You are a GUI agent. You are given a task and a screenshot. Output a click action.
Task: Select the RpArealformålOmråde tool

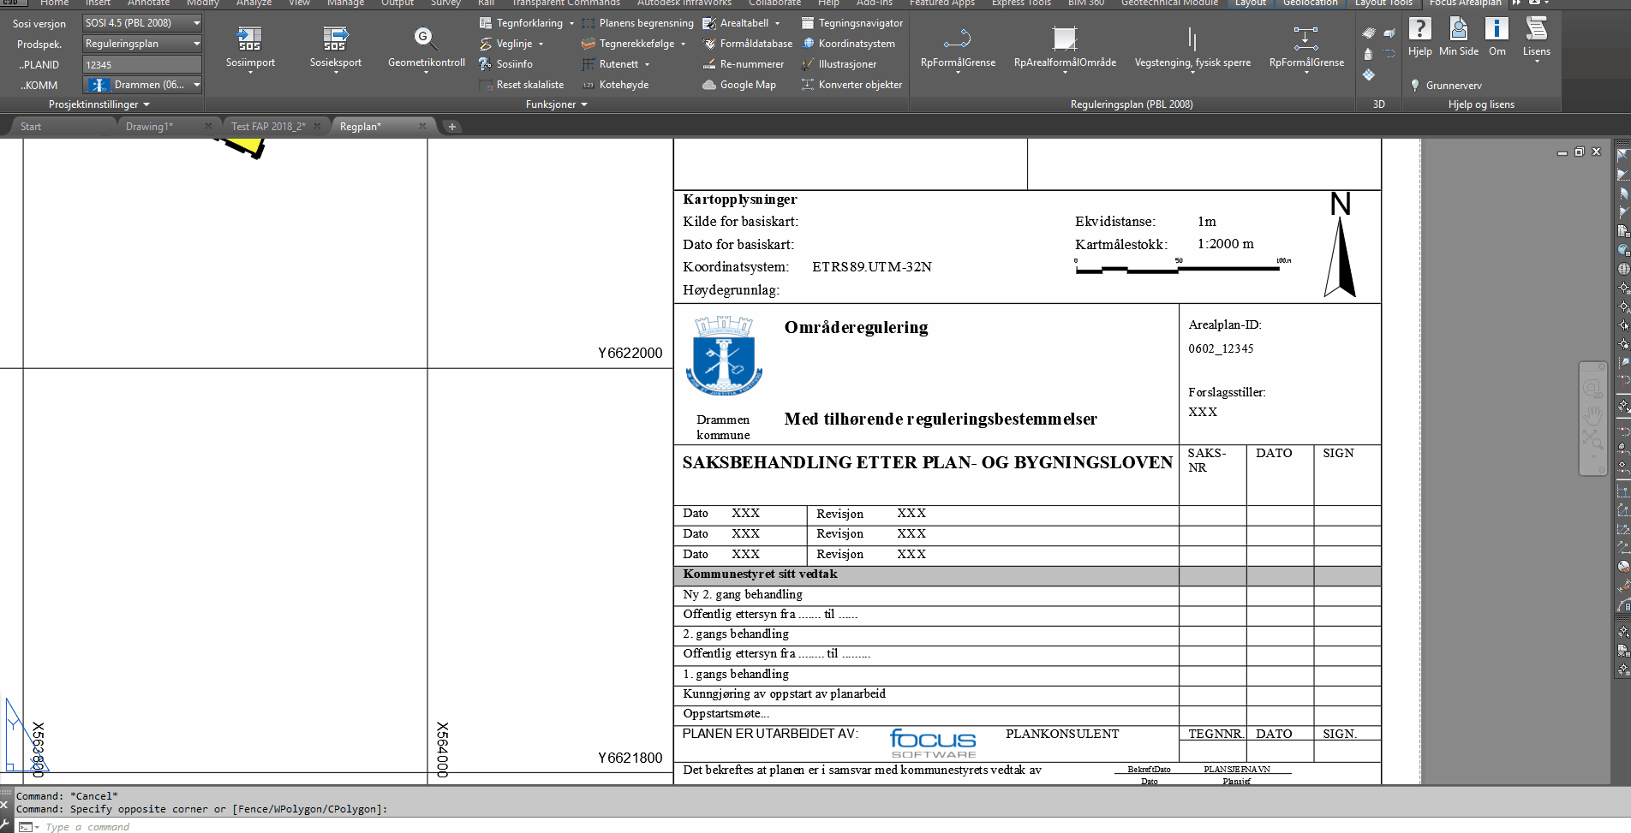pos(1064,39)
